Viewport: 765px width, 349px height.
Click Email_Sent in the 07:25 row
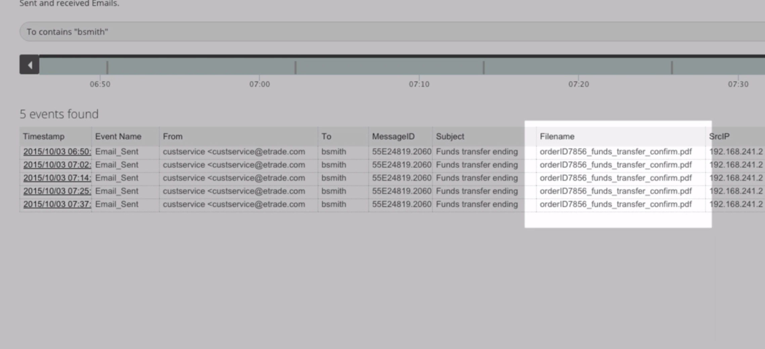pos(117,191)
